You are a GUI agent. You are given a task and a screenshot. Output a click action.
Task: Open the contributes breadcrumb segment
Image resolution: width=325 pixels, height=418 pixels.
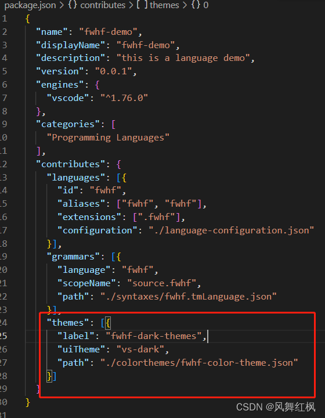pos(103,5)
